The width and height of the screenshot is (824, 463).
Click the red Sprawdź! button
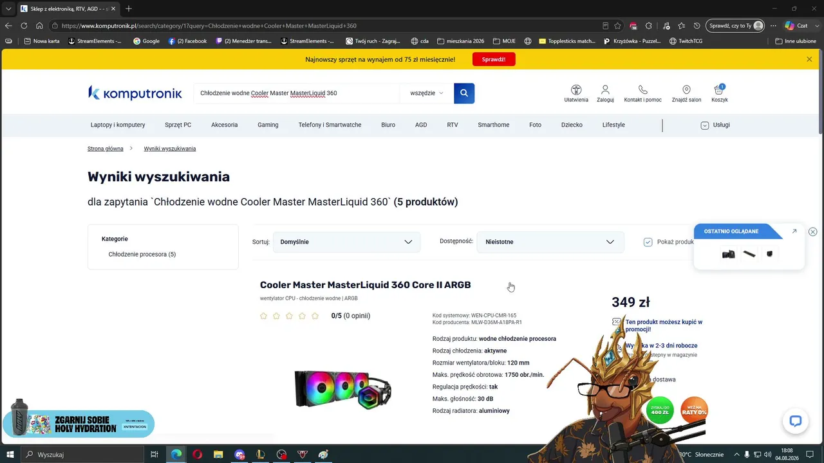[494, 59]
